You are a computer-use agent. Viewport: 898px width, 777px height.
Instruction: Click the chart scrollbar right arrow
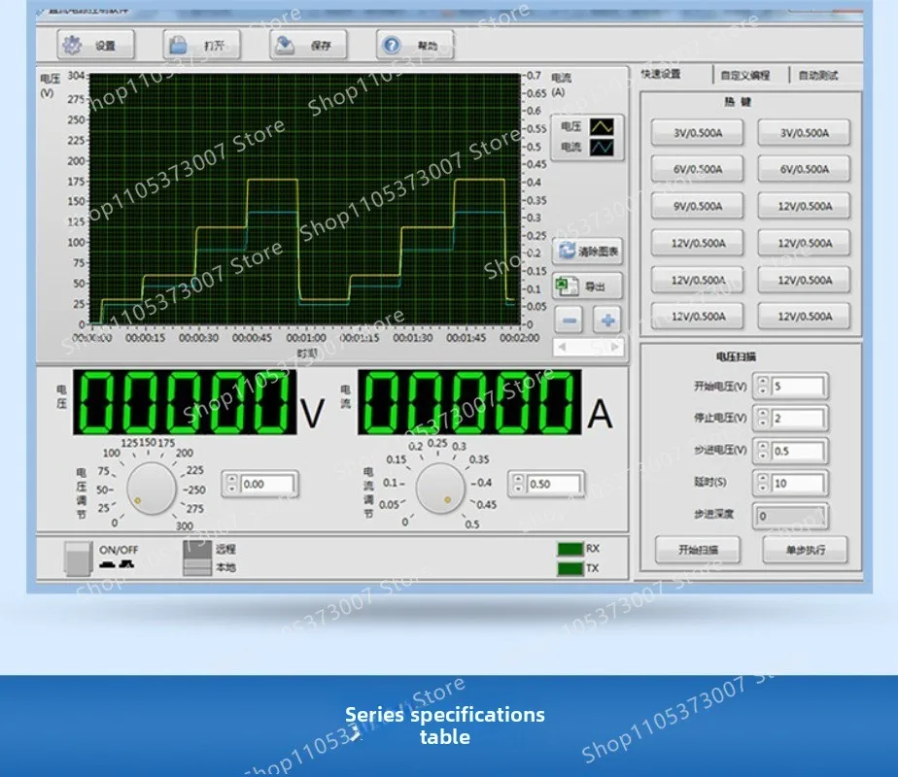pyautogui.click(x=615, y=347)
